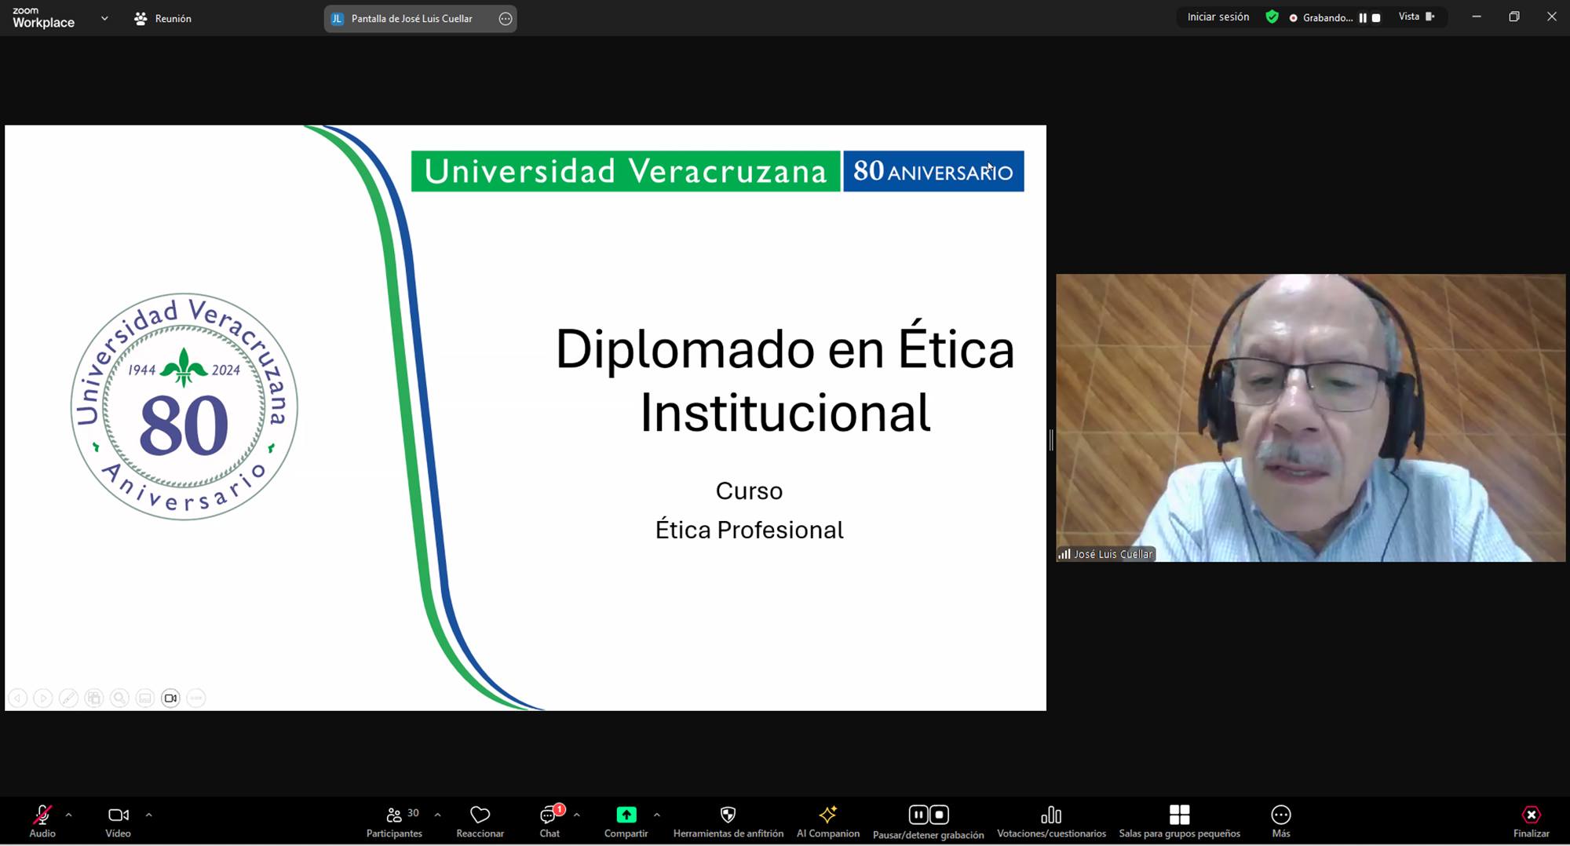Toggle the Vídeo camera button

click(118, 821)
